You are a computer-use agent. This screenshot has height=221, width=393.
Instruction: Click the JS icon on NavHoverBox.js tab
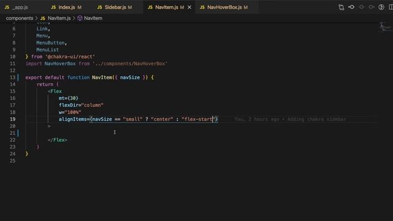pyautogui.click(x=202, y=7)
